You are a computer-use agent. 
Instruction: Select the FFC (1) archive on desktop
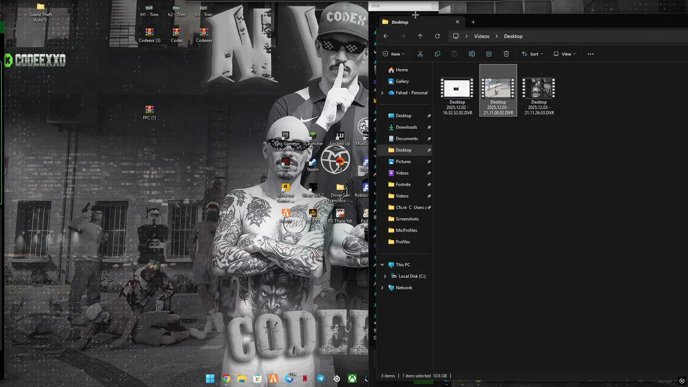[x=149, y=113]
